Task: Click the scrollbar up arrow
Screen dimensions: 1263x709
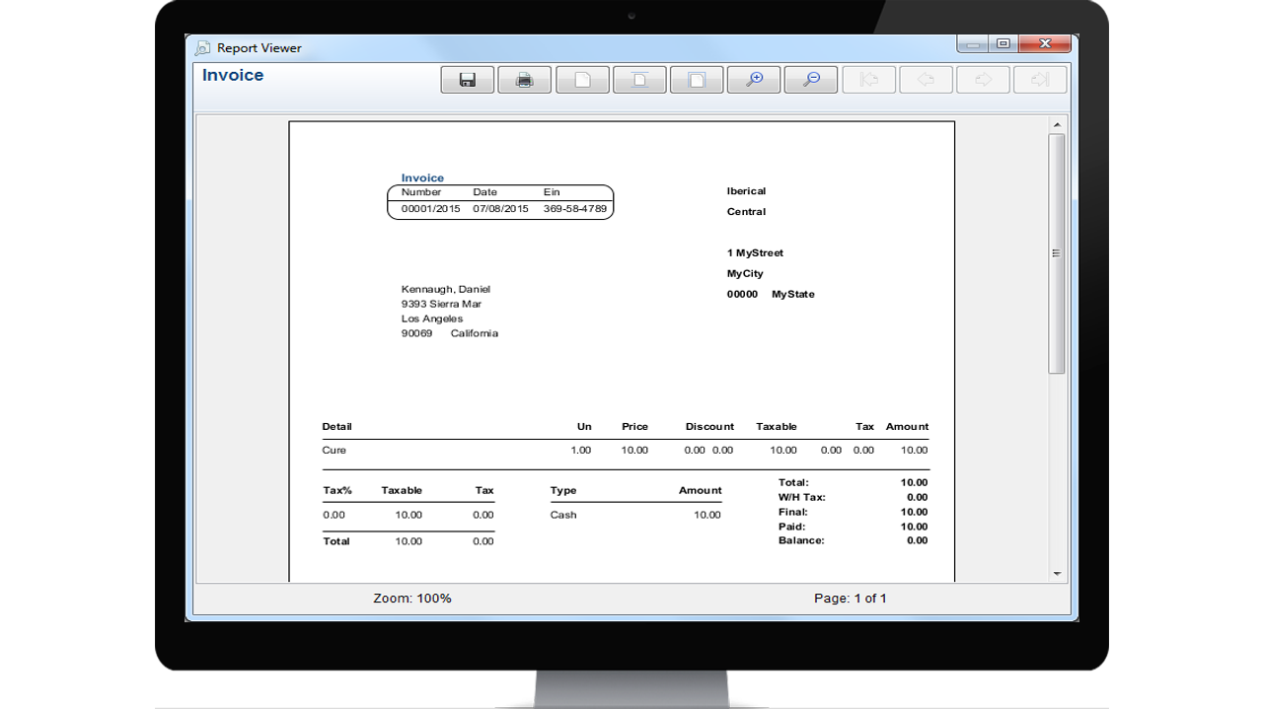Action: [x=1057, y=125]
